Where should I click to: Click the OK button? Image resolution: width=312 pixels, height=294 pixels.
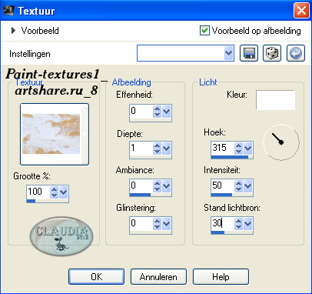(96, 276)
